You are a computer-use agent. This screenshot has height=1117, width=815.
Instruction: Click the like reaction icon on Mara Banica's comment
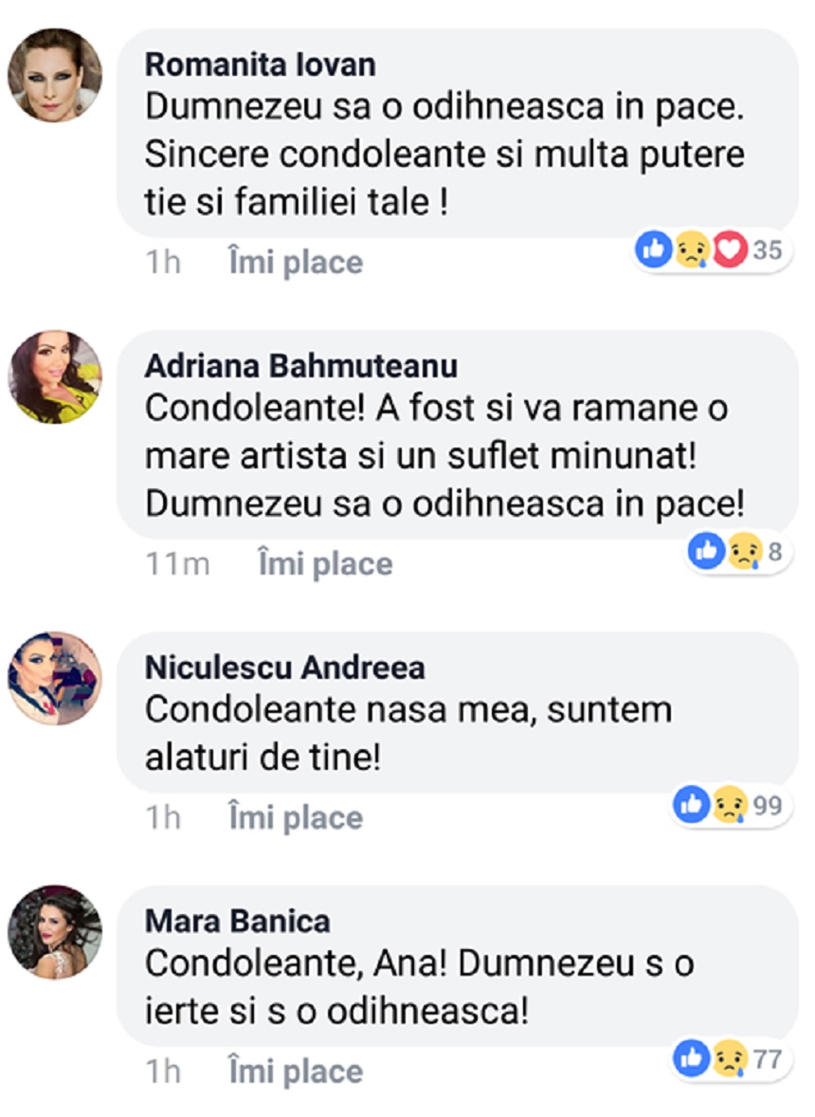click(x=692, y=1058)
